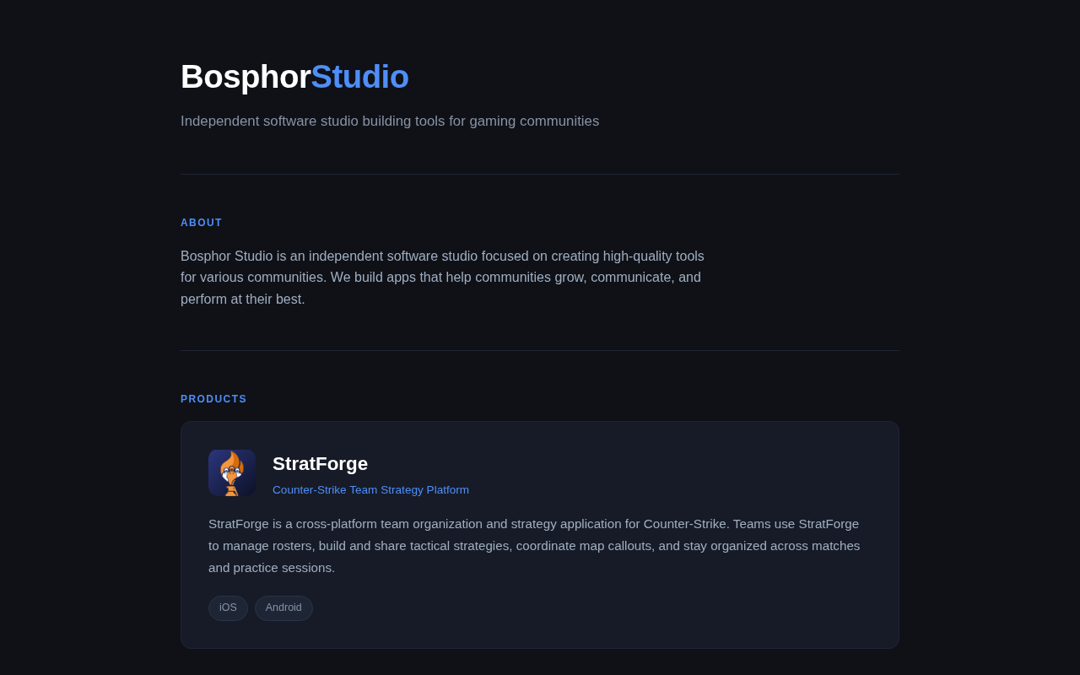Click the phrase 'coordinate map callouts'
The image size is (1080, 675).
(586, 546)
